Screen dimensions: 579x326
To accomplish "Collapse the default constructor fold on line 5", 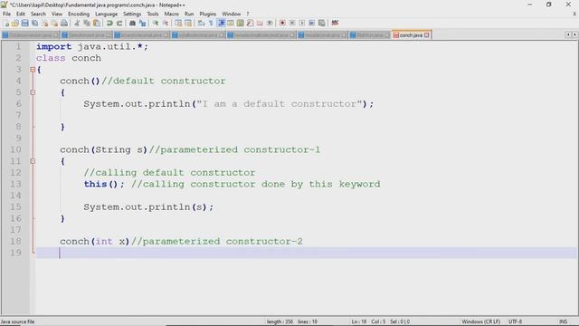I will pos(33,92).
